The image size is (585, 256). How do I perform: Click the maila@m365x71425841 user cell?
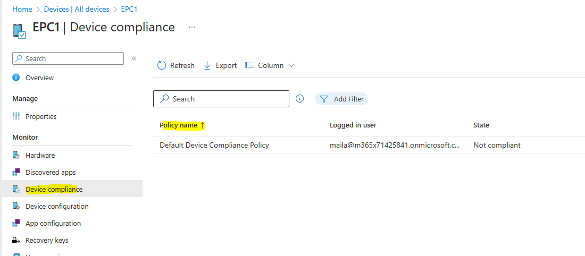tap(395, 146)
